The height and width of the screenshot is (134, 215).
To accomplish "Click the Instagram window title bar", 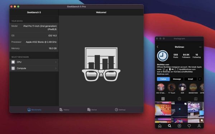I will click(x=180, y=39).
